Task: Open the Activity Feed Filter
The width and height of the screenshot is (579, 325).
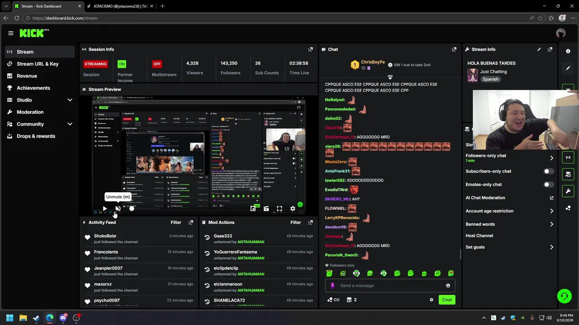Action: [176, 222]
